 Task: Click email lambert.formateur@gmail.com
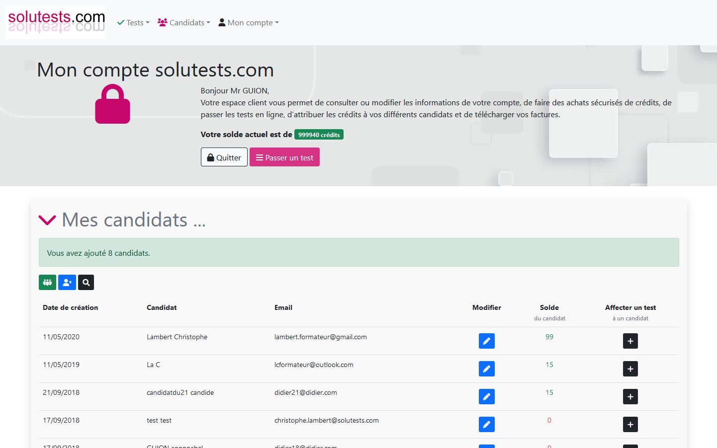tap(321, 337)
